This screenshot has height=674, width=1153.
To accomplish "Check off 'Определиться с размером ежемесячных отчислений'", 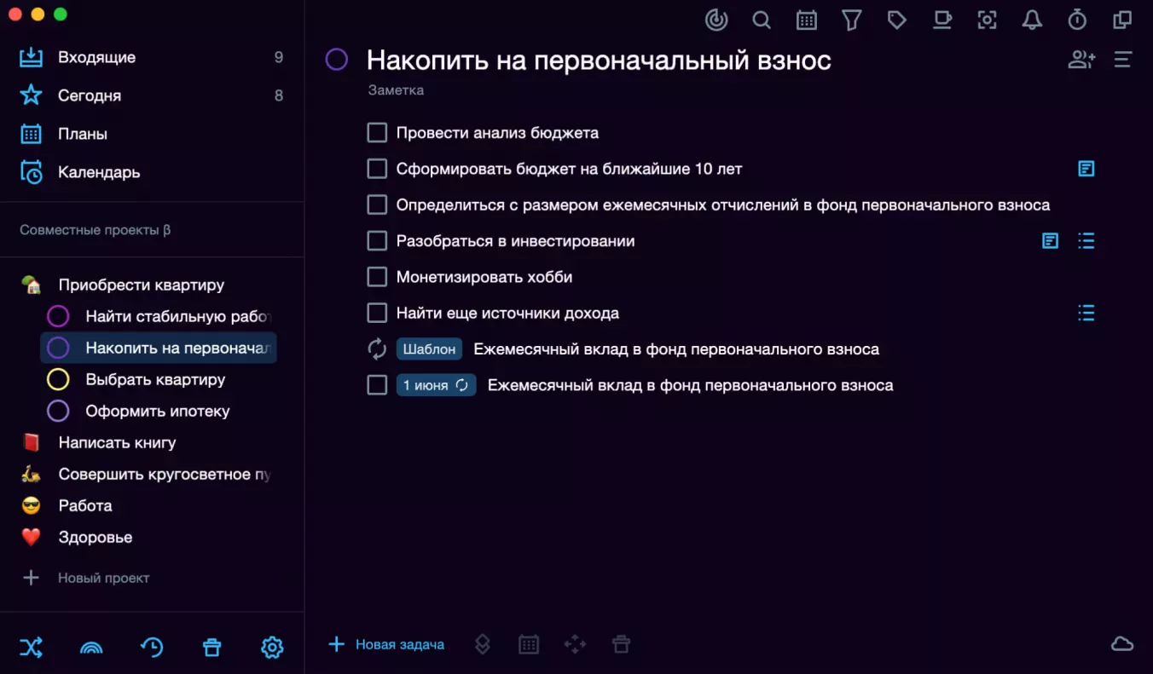I will coord(377,205).
